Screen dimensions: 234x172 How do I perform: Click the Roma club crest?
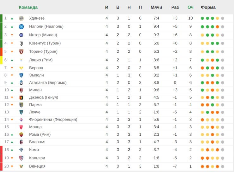pyautogui.click(x=21, y=134)
